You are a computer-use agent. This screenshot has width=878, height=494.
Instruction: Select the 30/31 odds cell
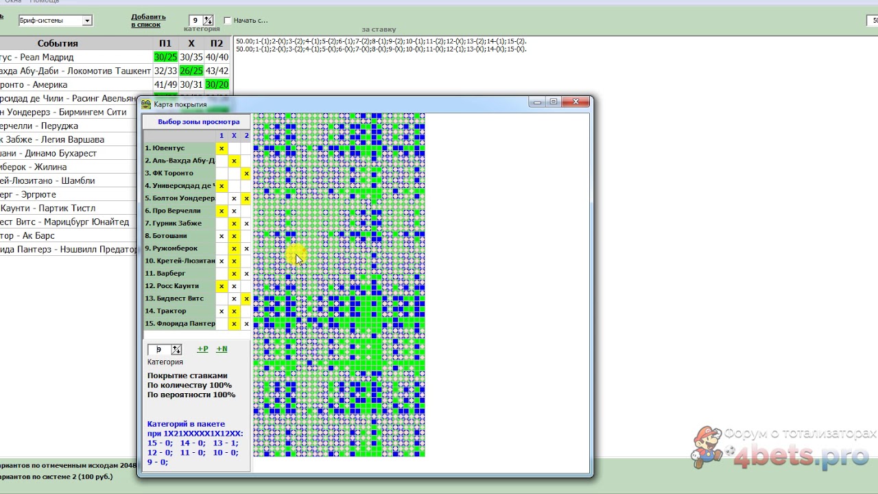[191, 84]
